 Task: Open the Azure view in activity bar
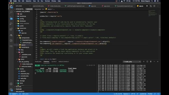(11, 35)
